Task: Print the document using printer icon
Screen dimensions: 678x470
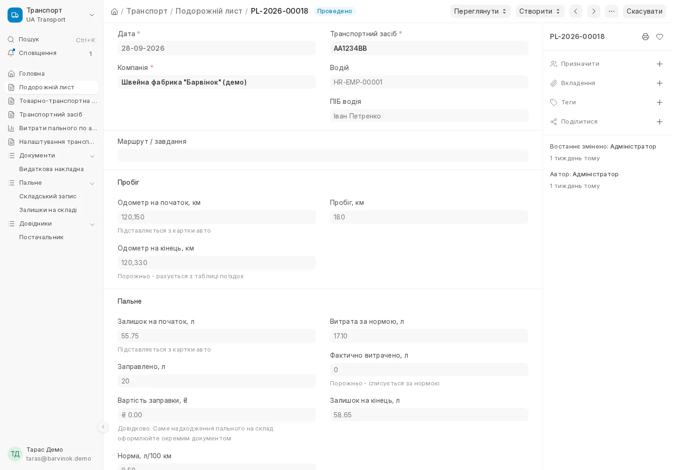Action: tap(646, 37)
